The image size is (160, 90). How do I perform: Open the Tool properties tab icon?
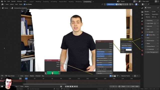142,8
